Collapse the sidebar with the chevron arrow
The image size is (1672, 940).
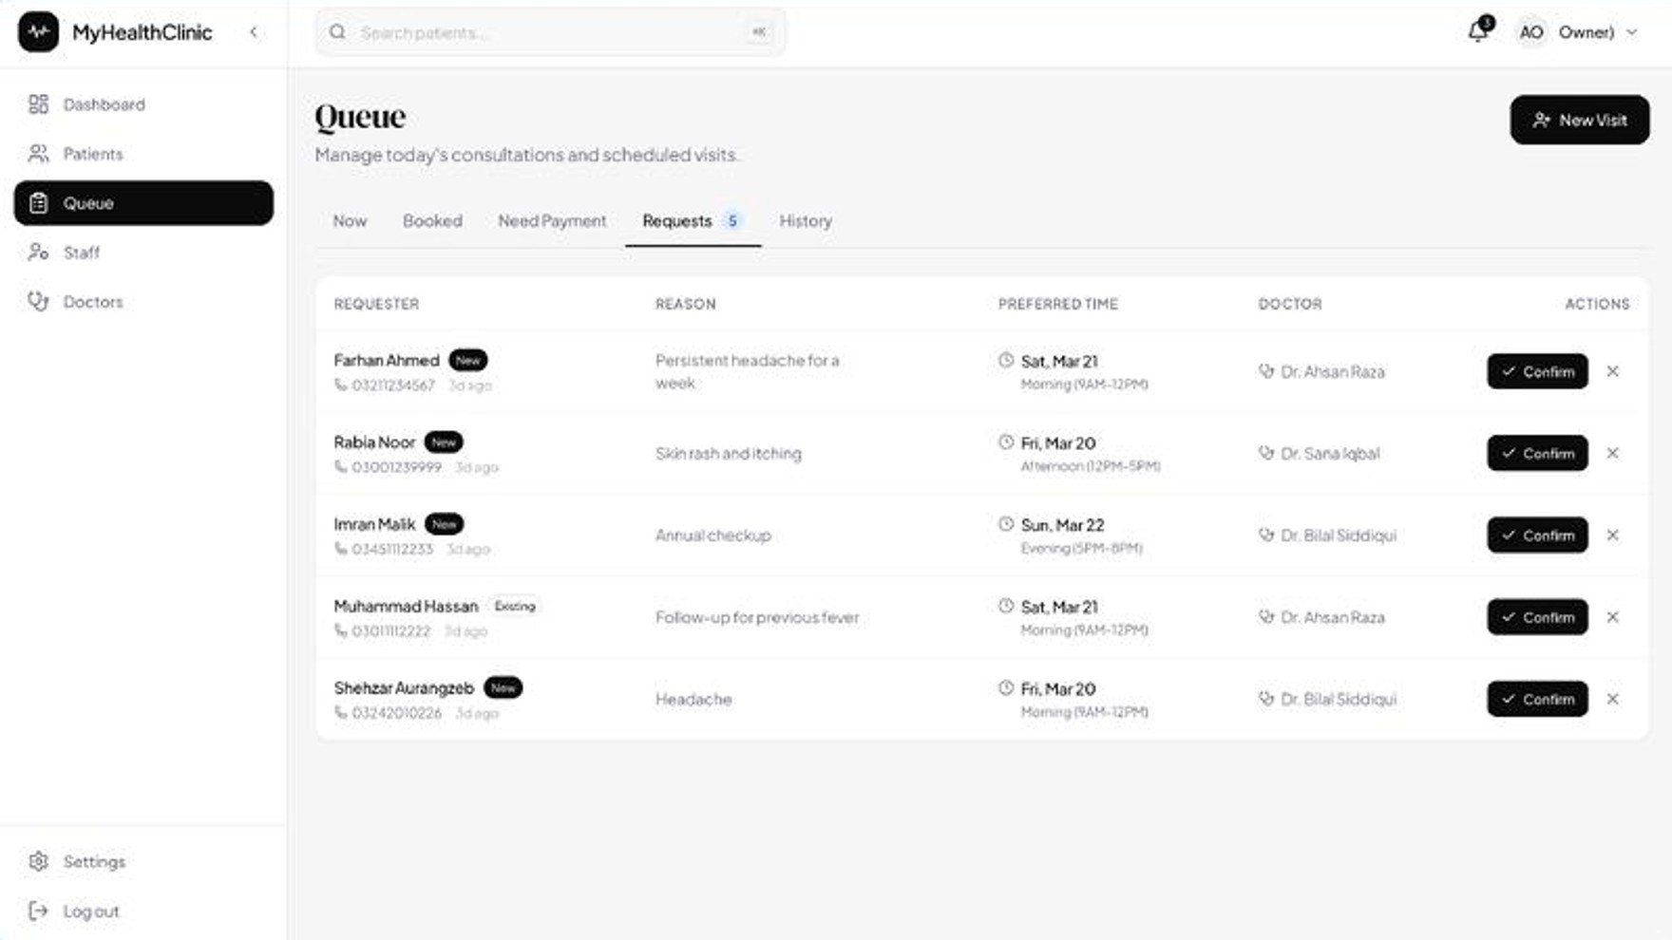coord(254,32)
